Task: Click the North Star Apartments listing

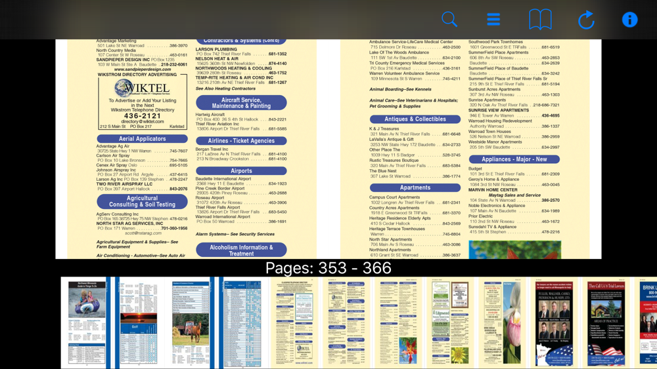Action: [x=415, y=242]
